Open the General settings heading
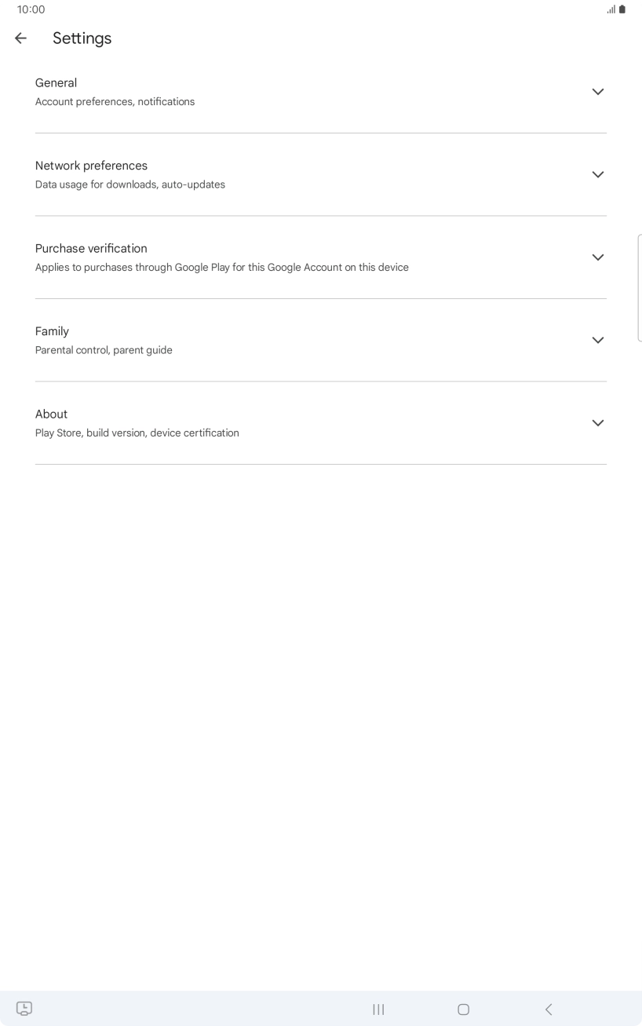Screen dimensions: 642x1026 57,82
